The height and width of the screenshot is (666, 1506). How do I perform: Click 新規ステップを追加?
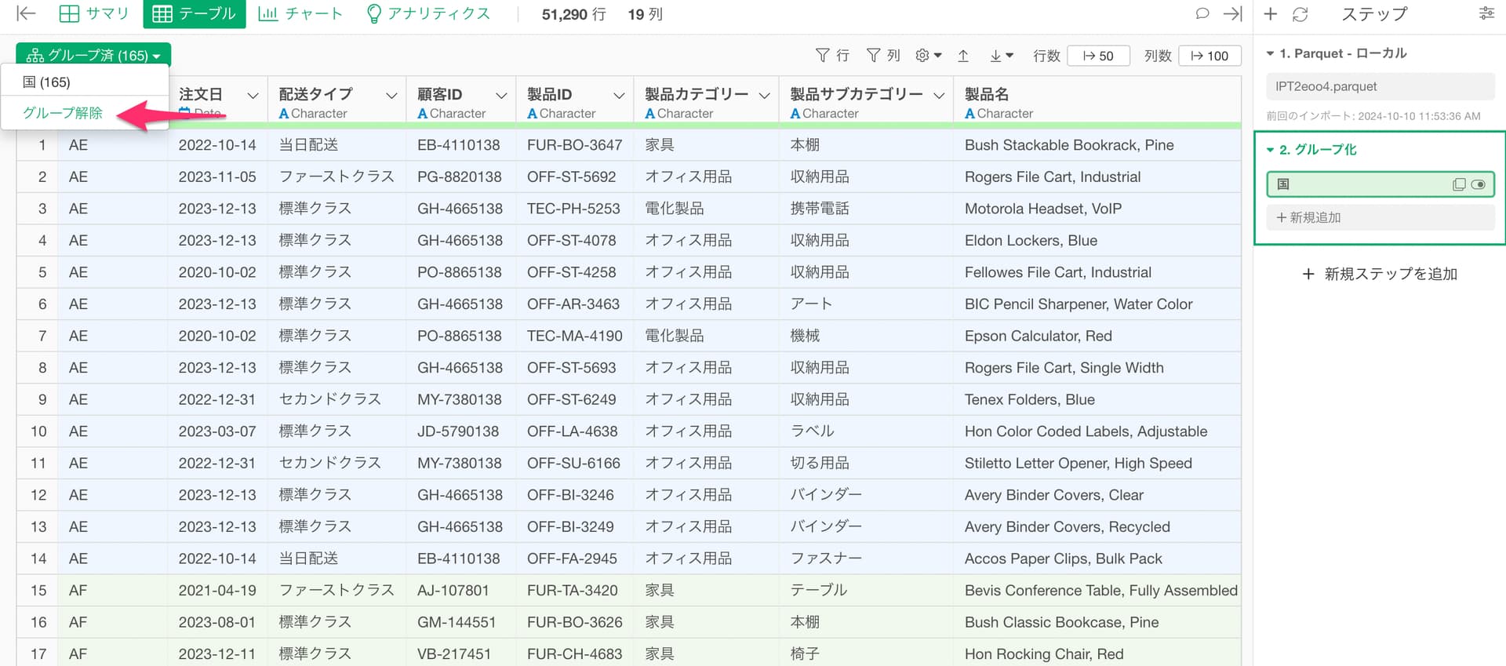click(x=1380, y=274)
